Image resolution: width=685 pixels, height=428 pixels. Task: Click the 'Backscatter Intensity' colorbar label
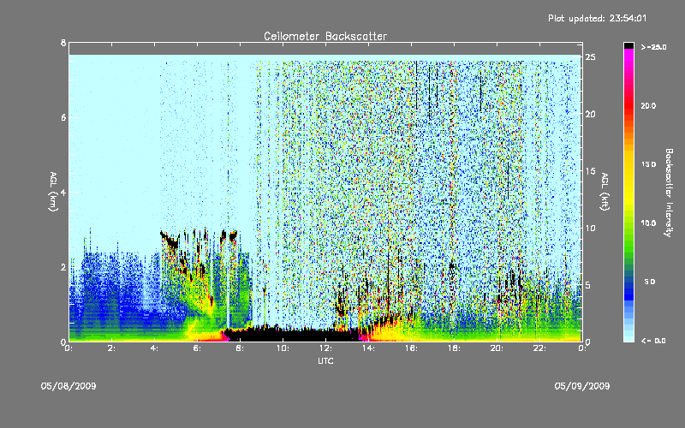pos(669,193)
